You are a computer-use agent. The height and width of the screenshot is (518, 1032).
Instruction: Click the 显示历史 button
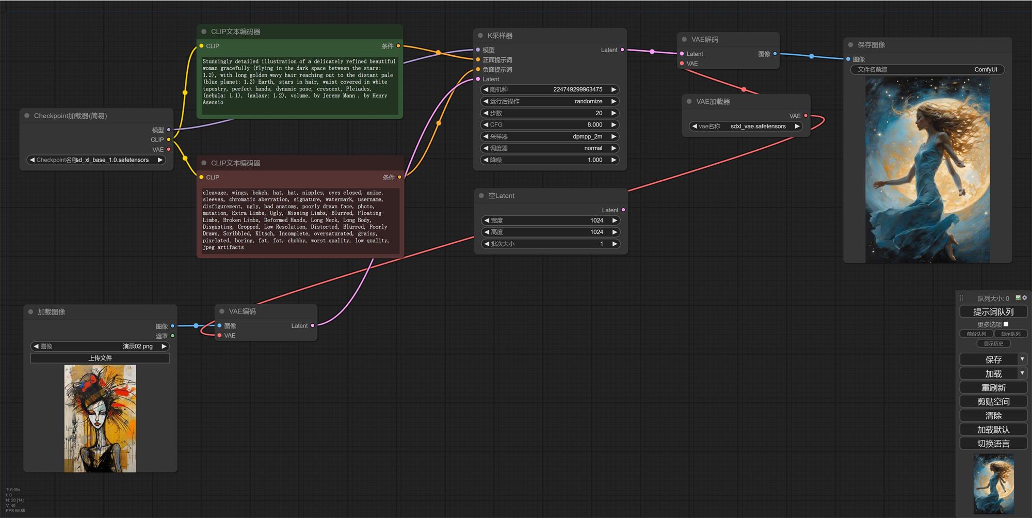tap(993, 343)
